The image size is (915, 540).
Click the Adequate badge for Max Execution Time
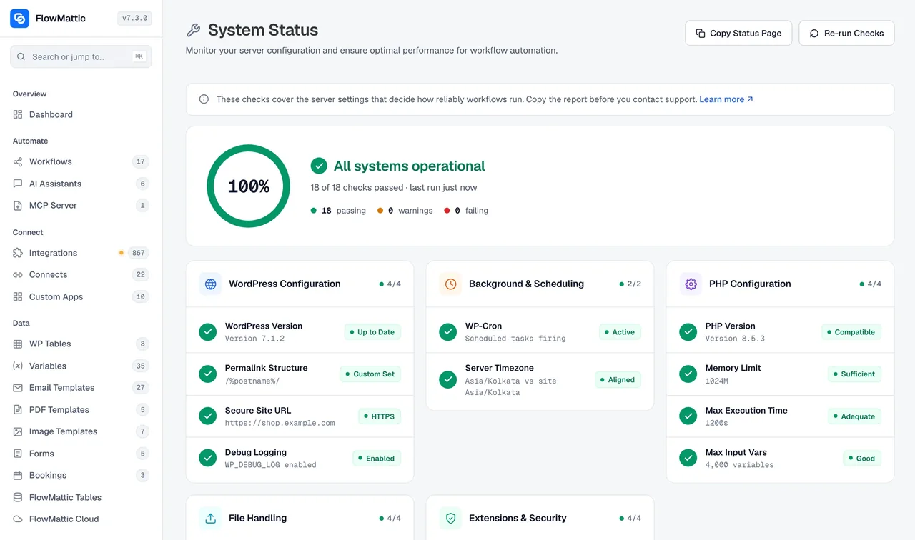pos(854,416)
